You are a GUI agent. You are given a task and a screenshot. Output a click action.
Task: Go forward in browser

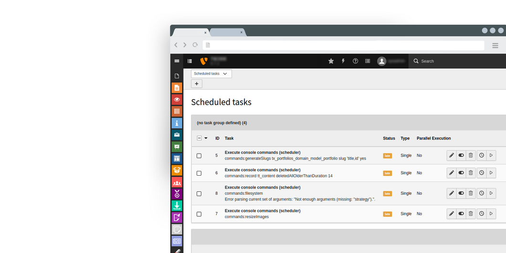point(185,45)
